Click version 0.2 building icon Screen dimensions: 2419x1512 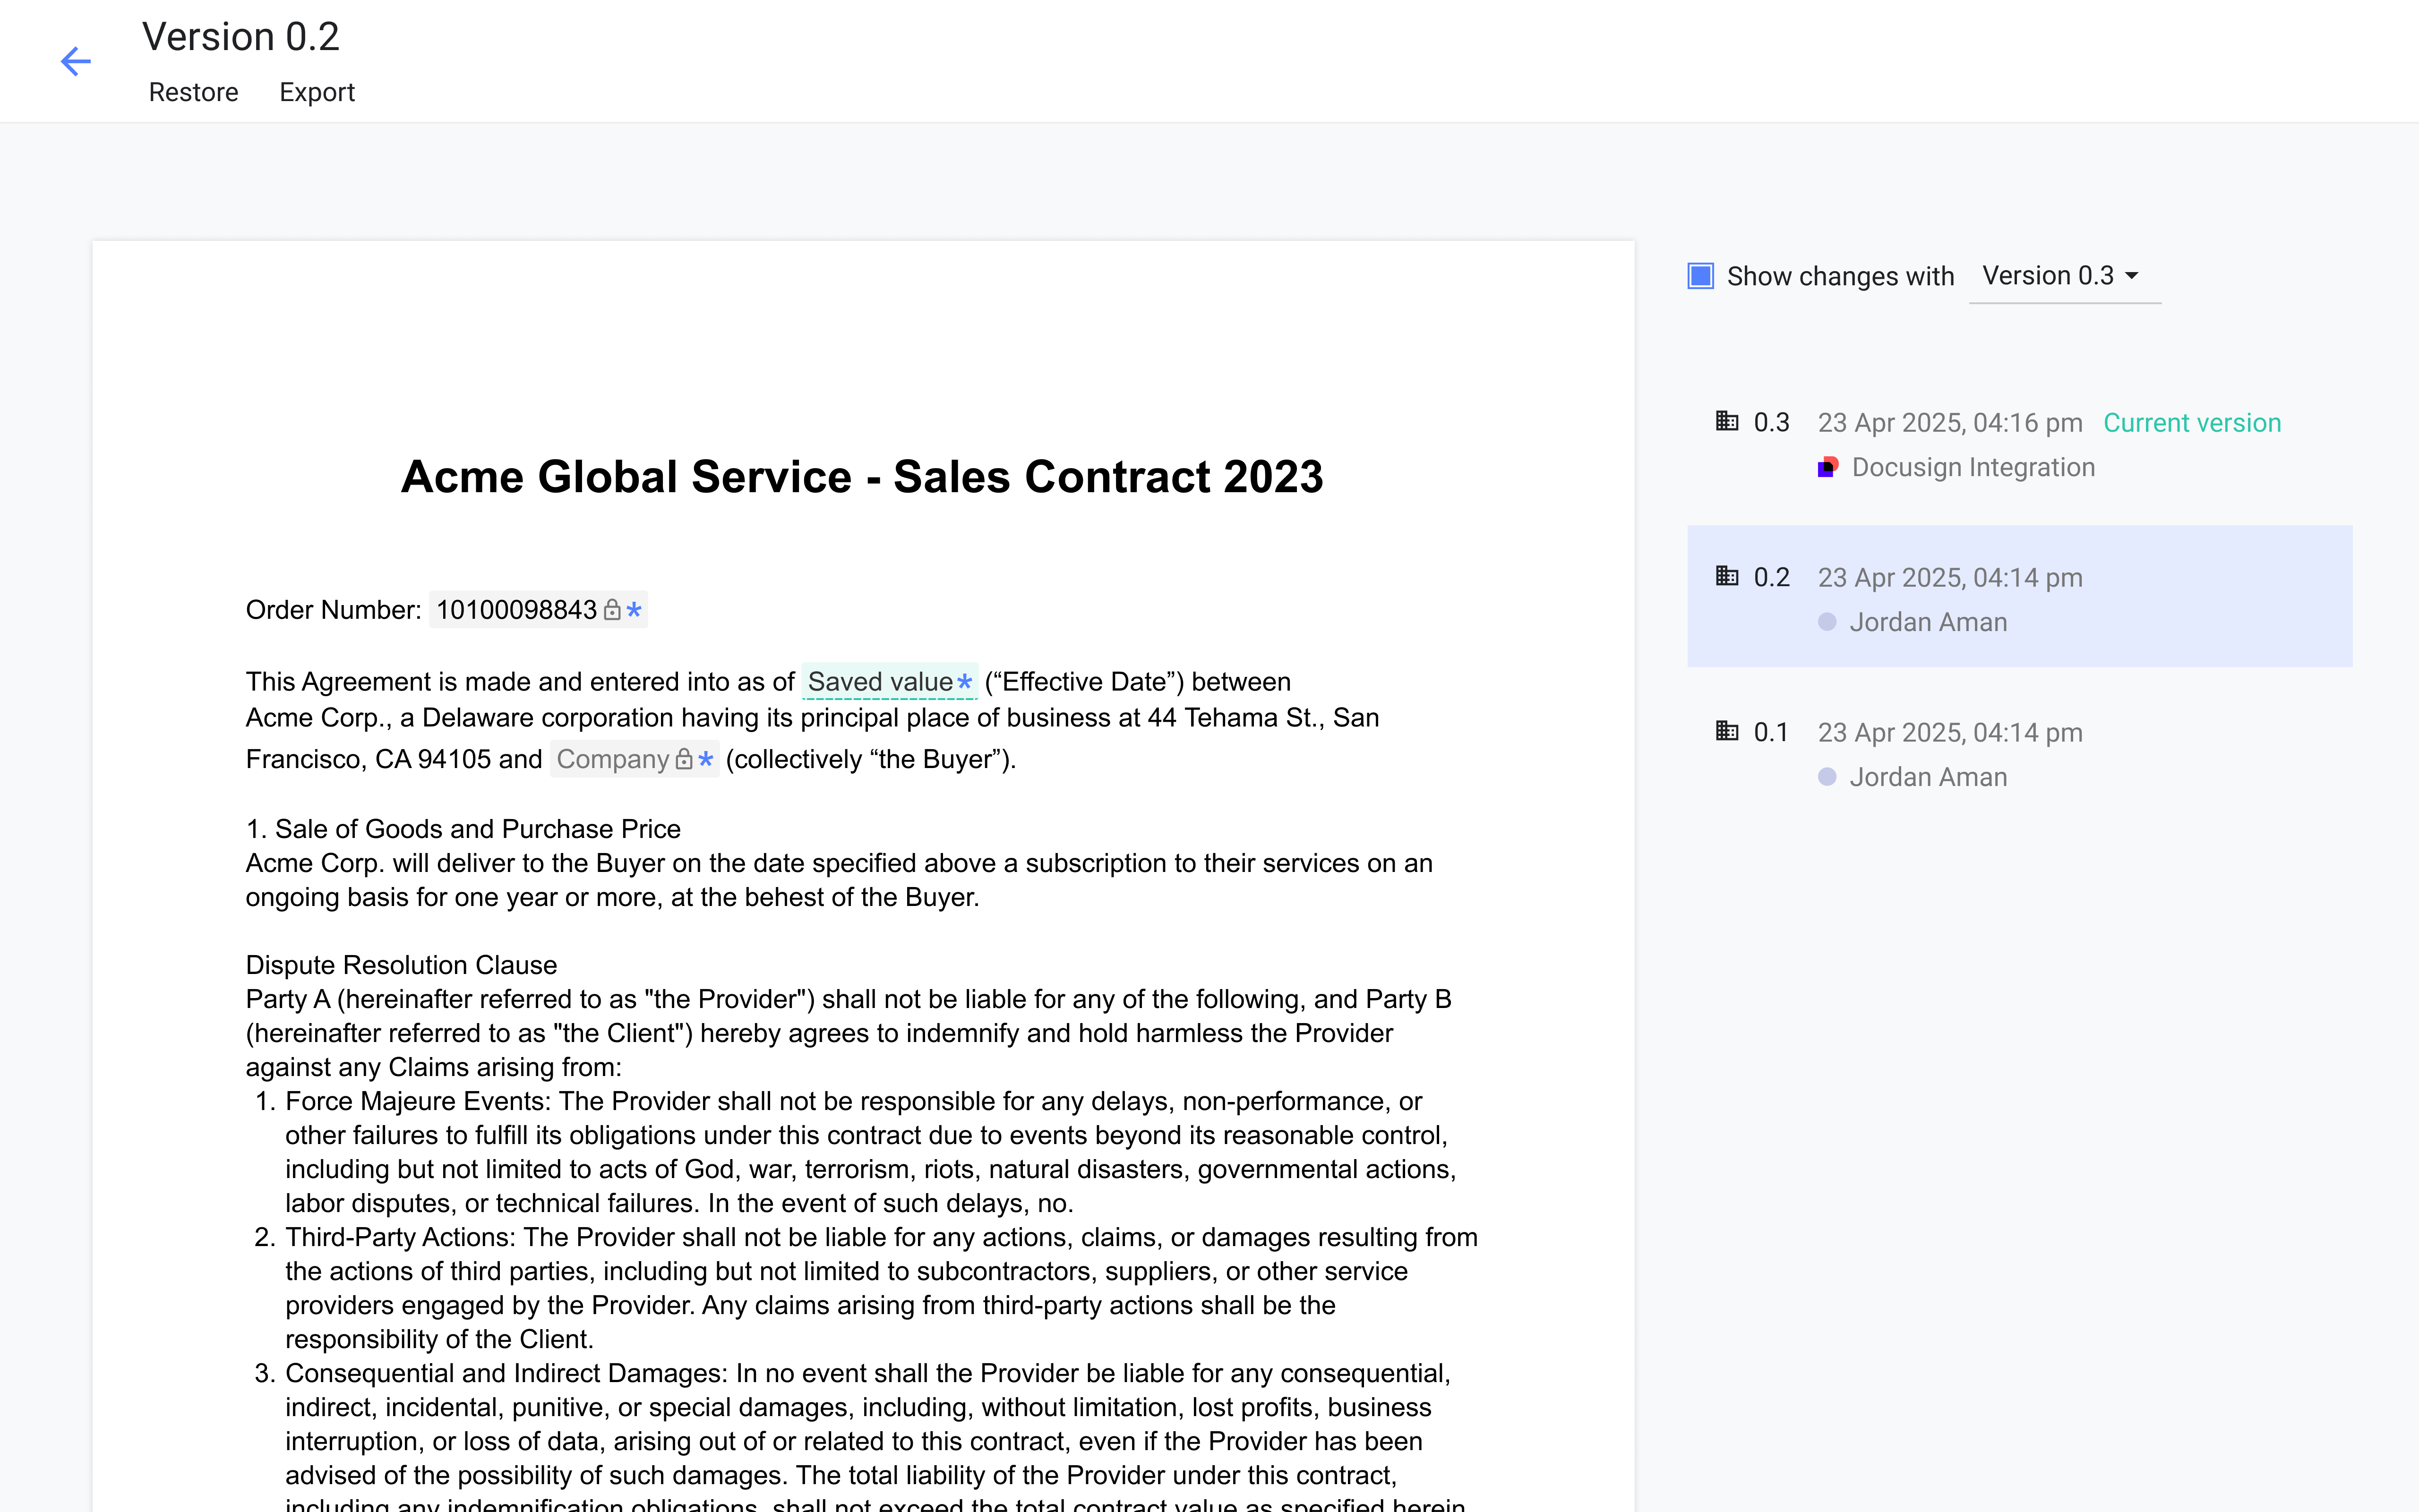click(1726, 576)
